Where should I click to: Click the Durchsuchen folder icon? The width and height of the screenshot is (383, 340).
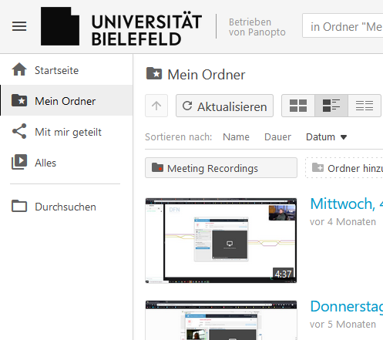click(19, 206)
